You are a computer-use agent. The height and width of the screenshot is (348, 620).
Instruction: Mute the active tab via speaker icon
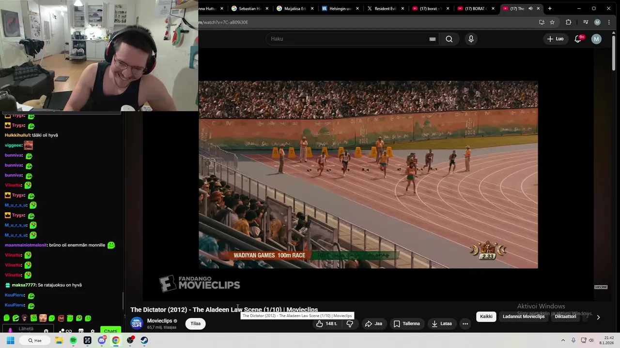530,8
